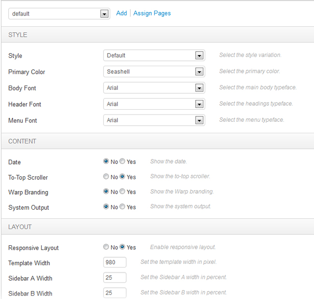The height and width of the screenshot is (299, 314).
Task: Select Yes for Responsive Layout
Action: [x=122, y=247]
